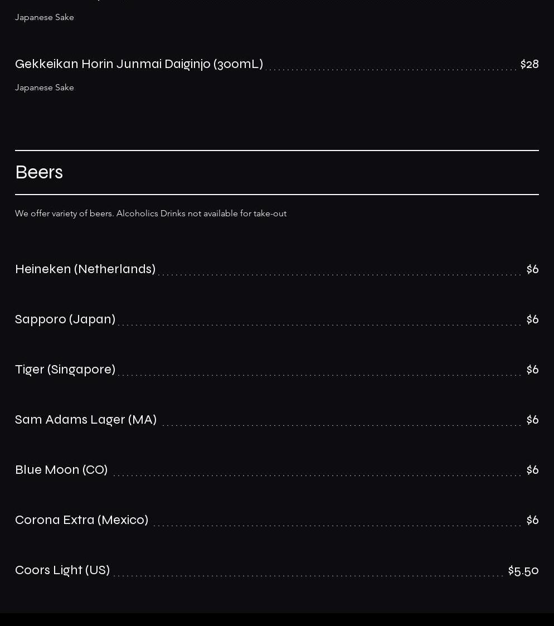Click Japanese Sake description under Gekkeikan Horin
The image size is (554, 626).
(44, 88)
